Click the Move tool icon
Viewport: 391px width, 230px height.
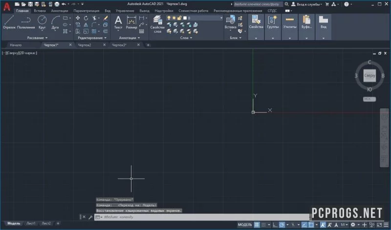tap(78, 18)
